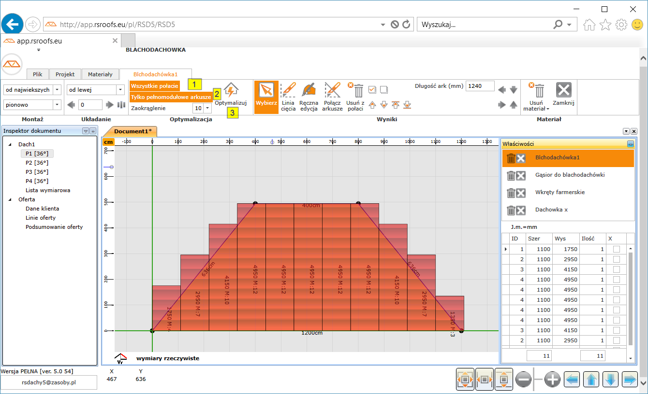
Task: Select the Wybierz selection tool
Action: pos(266,97)
